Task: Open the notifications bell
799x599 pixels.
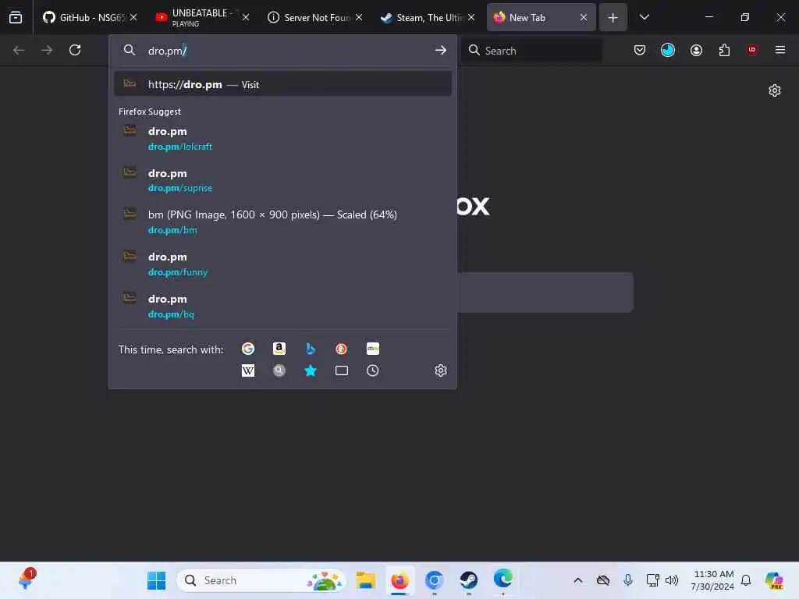Action: [x=746, y=580]
